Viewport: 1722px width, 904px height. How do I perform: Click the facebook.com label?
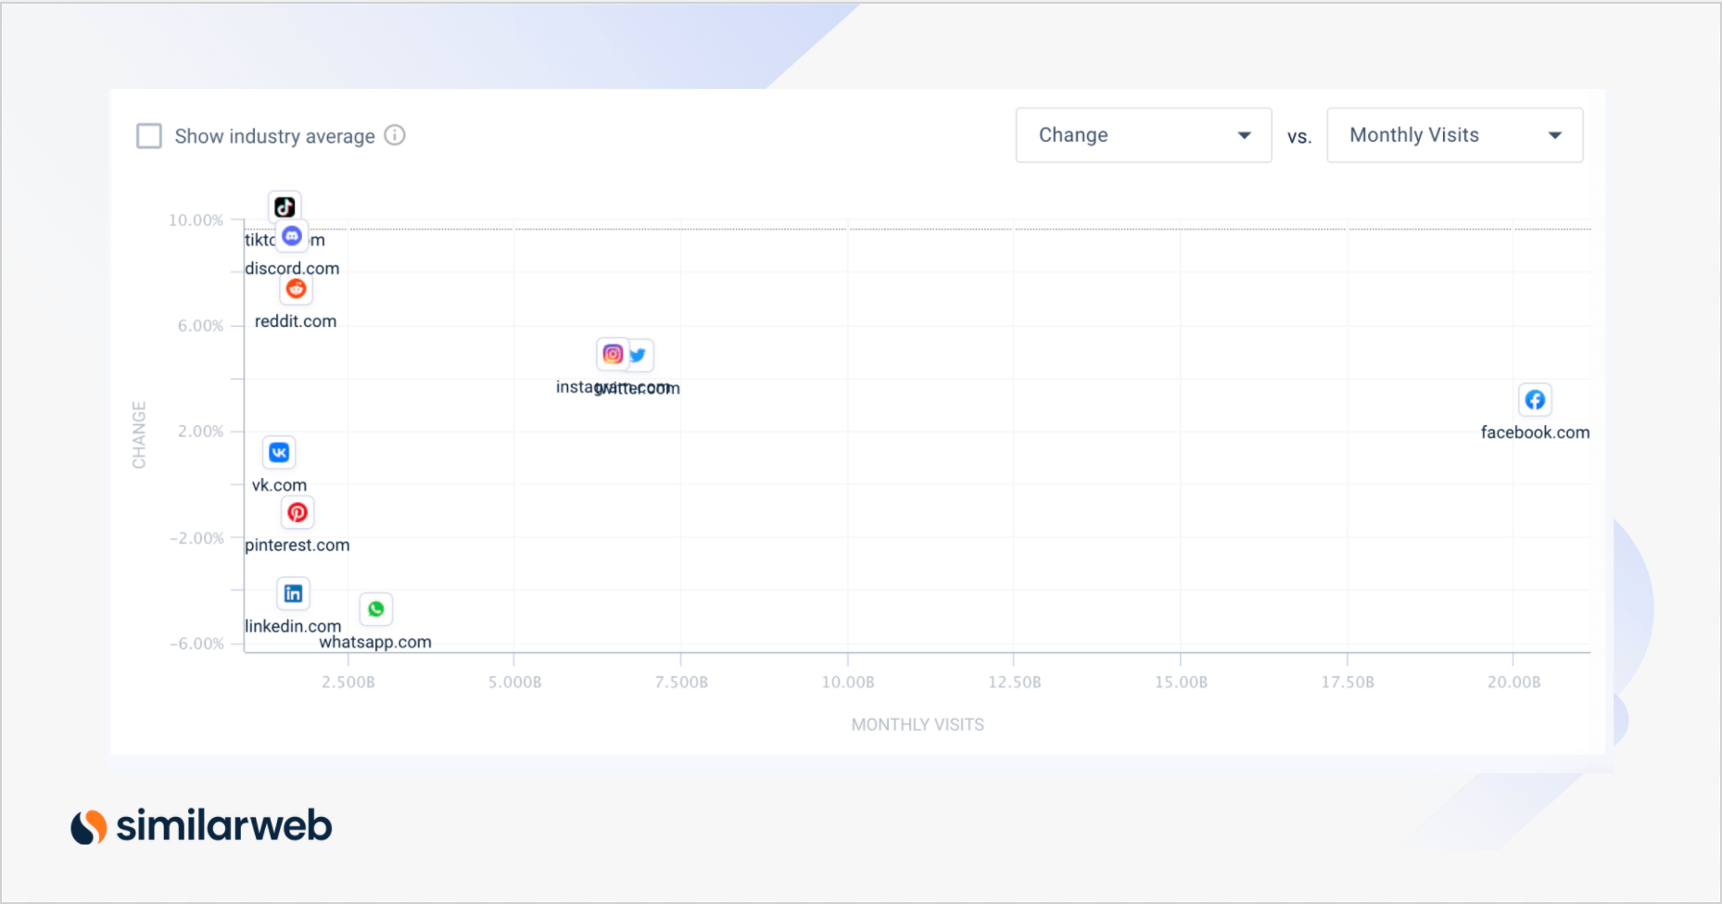click(x=1535, y=433)
